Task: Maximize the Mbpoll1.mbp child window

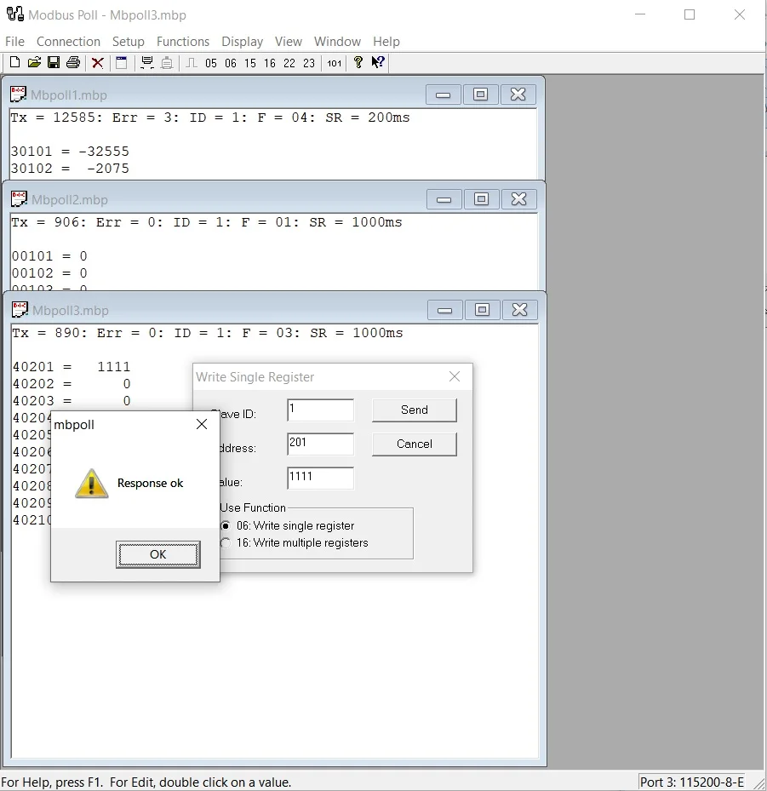Action: coord(481,95)
